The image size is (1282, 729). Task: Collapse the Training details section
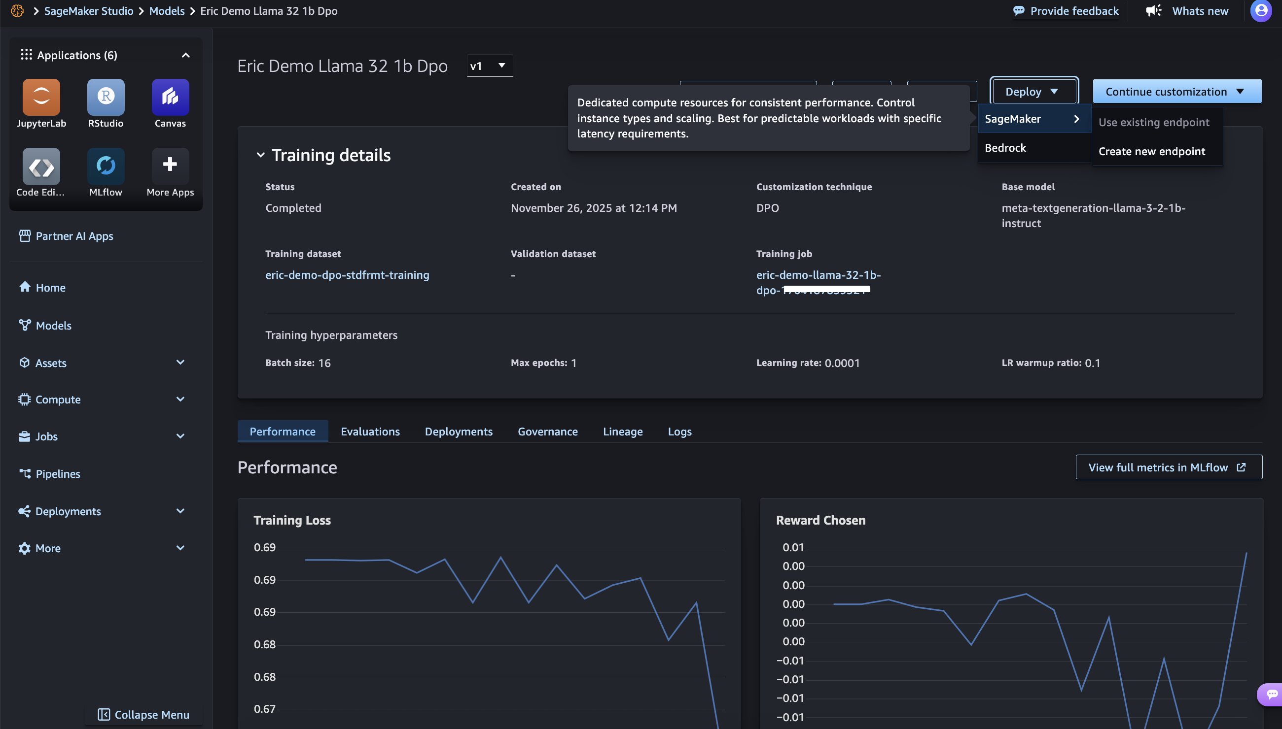click(x=261, y=155)
